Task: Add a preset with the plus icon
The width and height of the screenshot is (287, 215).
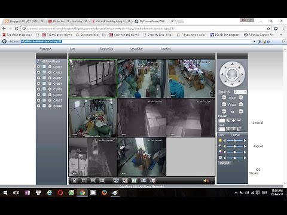Action: pyautogui.click(x=233, y=121)
